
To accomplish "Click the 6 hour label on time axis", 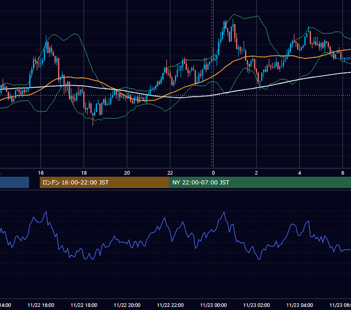I will (343, 173).
